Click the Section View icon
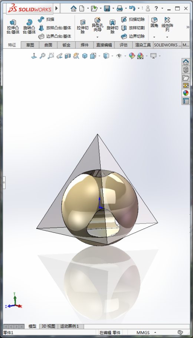The width and height of the screenshot is (193, 338). (68, 56)
